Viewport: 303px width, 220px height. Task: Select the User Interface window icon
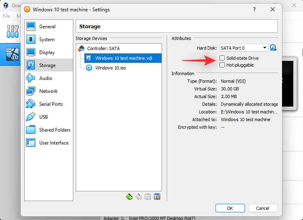tap(31, 142)
